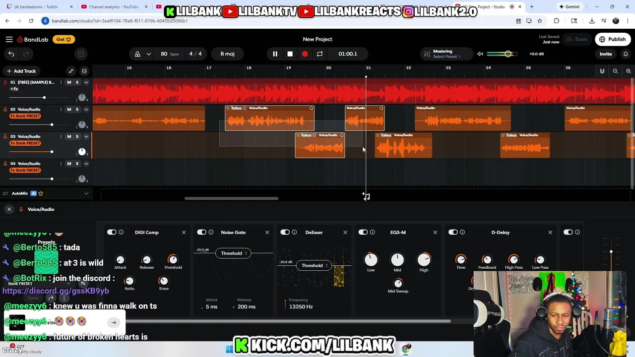Viewport: 635px width, 357px height.
Task: Change the B maj key setting
Action: click(227, 54)
